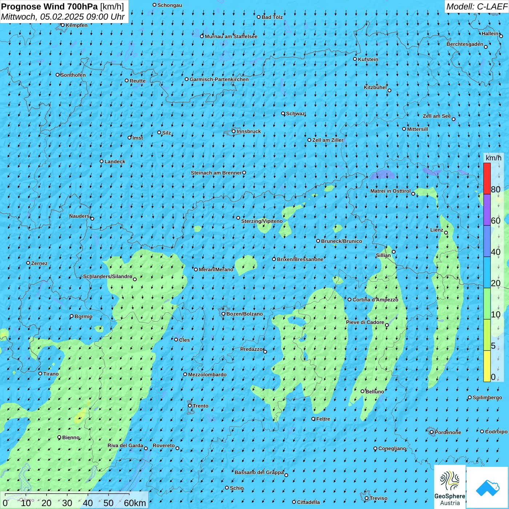Click the Sillian city label
Viewport: 509px width, 509px height.
tap(383, 255)
